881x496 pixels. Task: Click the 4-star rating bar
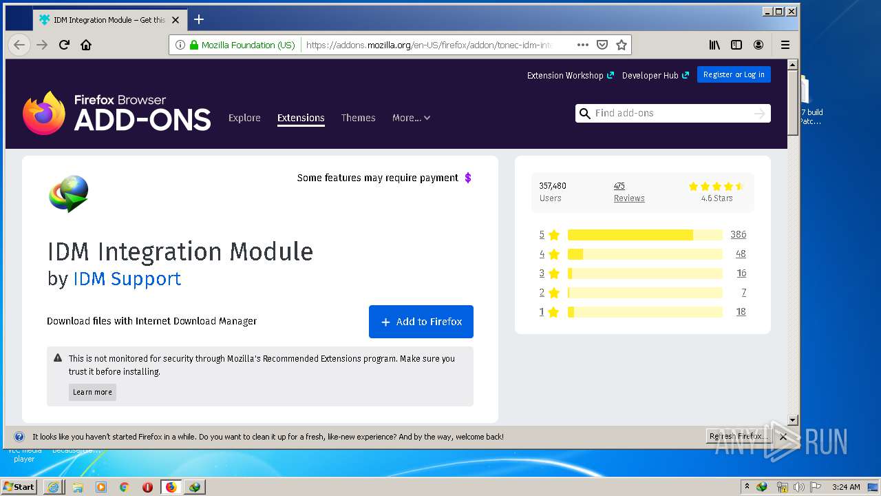coord(645,254)
